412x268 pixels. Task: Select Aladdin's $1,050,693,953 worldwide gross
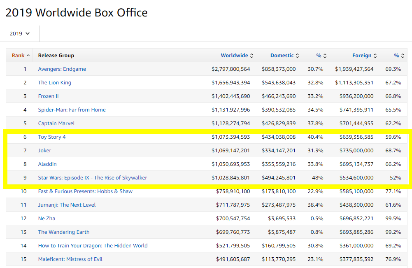click(x=231, y=164)
